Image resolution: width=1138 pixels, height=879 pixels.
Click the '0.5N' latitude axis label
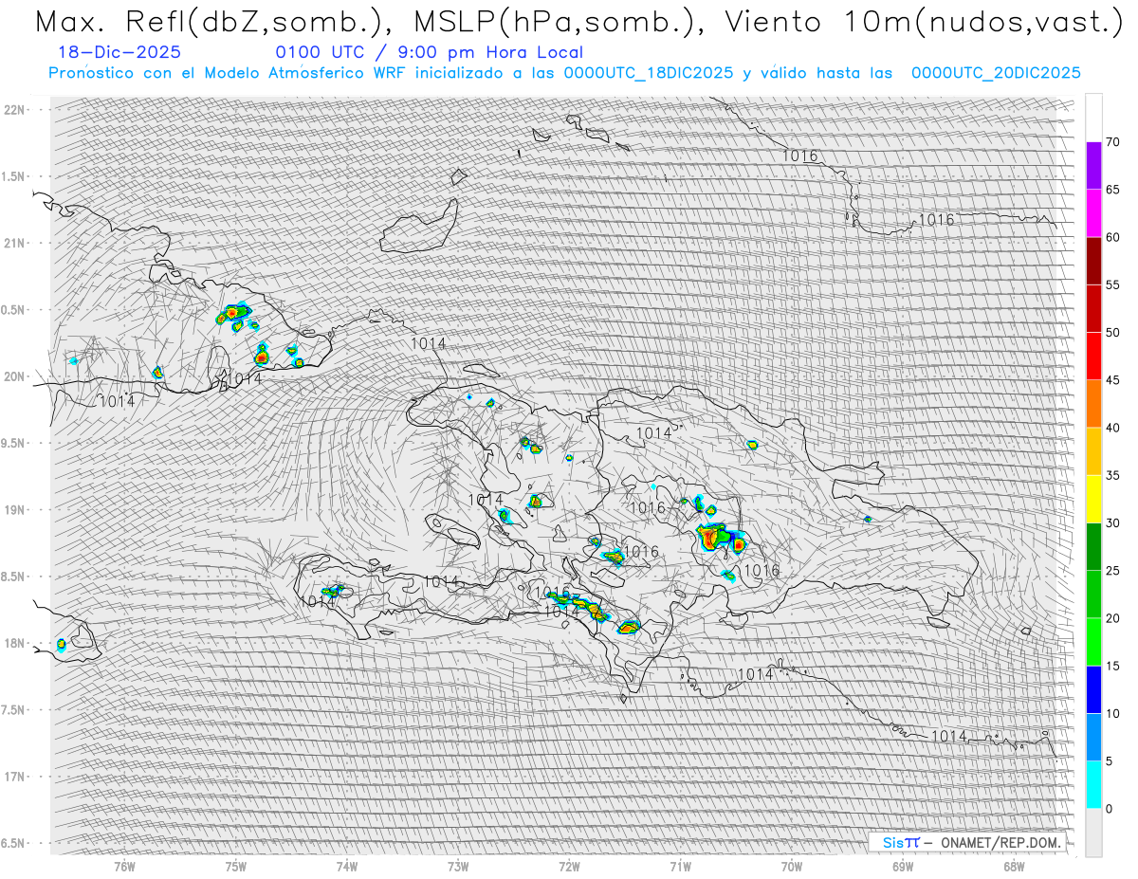tap(14, 309)
